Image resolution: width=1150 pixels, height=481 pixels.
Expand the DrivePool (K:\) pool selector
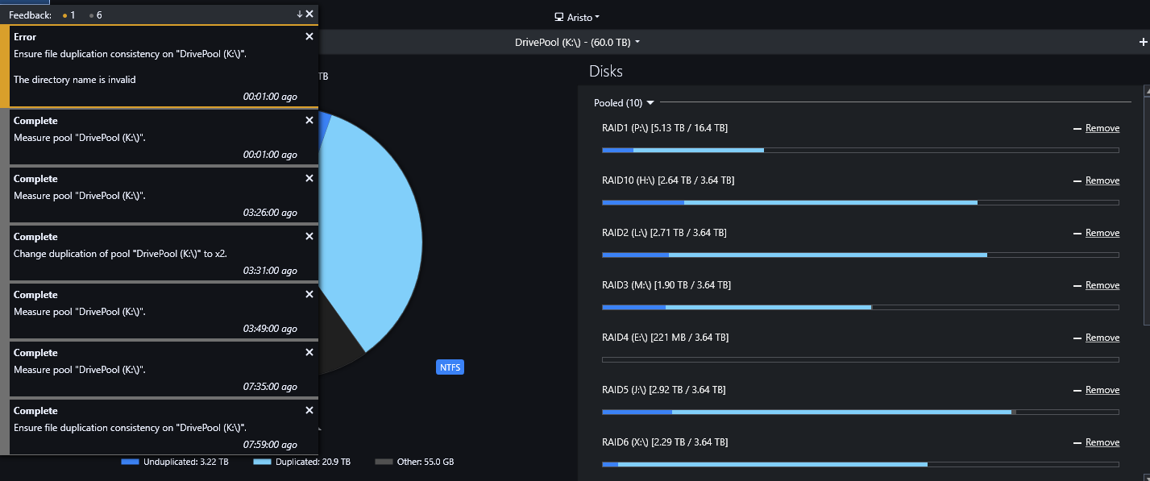coord(577,42)
